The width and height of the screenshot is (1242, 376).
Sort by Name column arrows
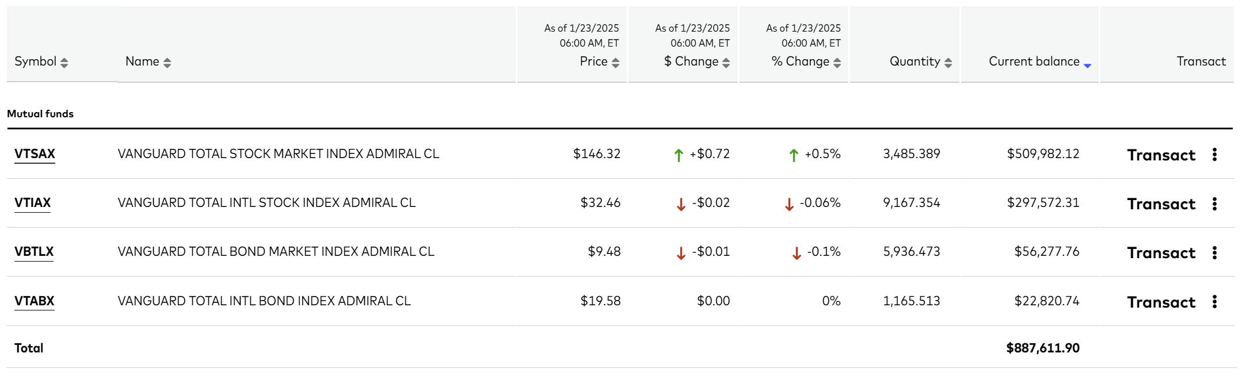click(x=167, y=63)
